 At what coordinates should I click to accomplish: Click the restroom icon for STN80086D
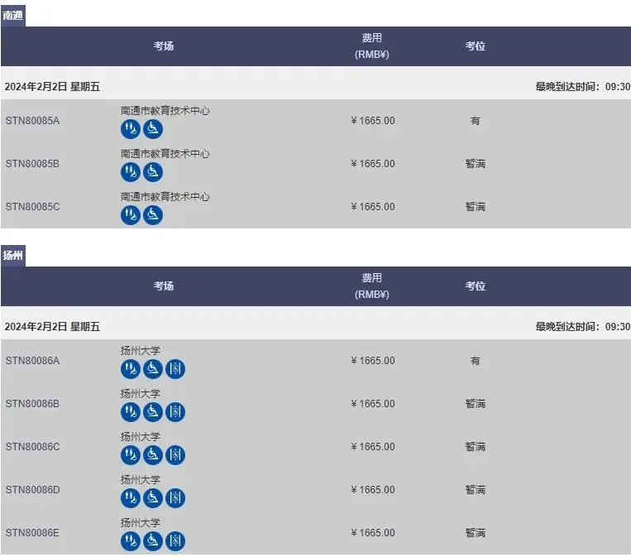click(x=131, y=498)
